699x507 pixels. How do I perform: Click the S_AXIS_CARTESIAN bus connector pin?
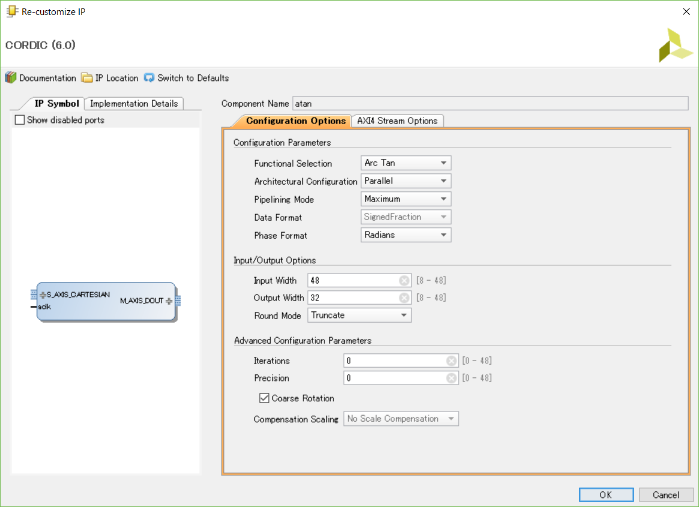(x=34, y=295)
